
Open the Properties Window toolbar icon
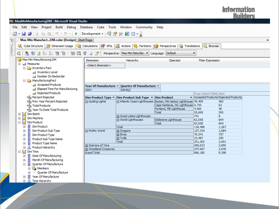115,34
